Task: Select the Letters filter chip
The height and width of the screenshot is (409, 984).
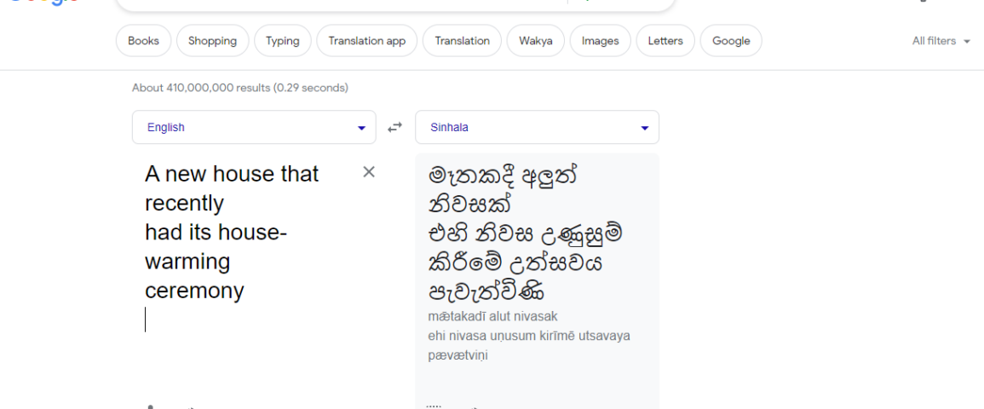Action: [x=665, y=41]
